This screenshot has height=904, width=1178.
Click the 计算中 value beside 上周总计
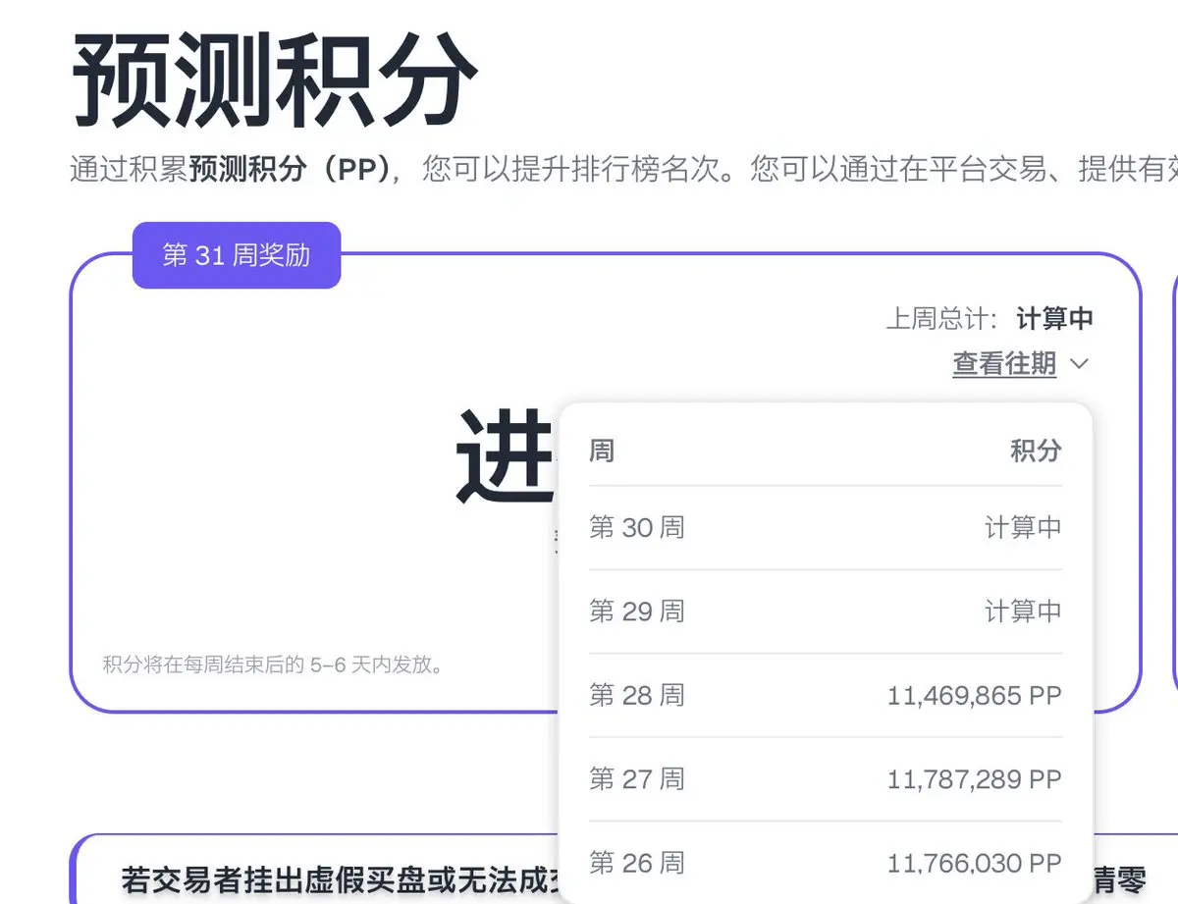pyautogui.click(x=1054, y=319)
